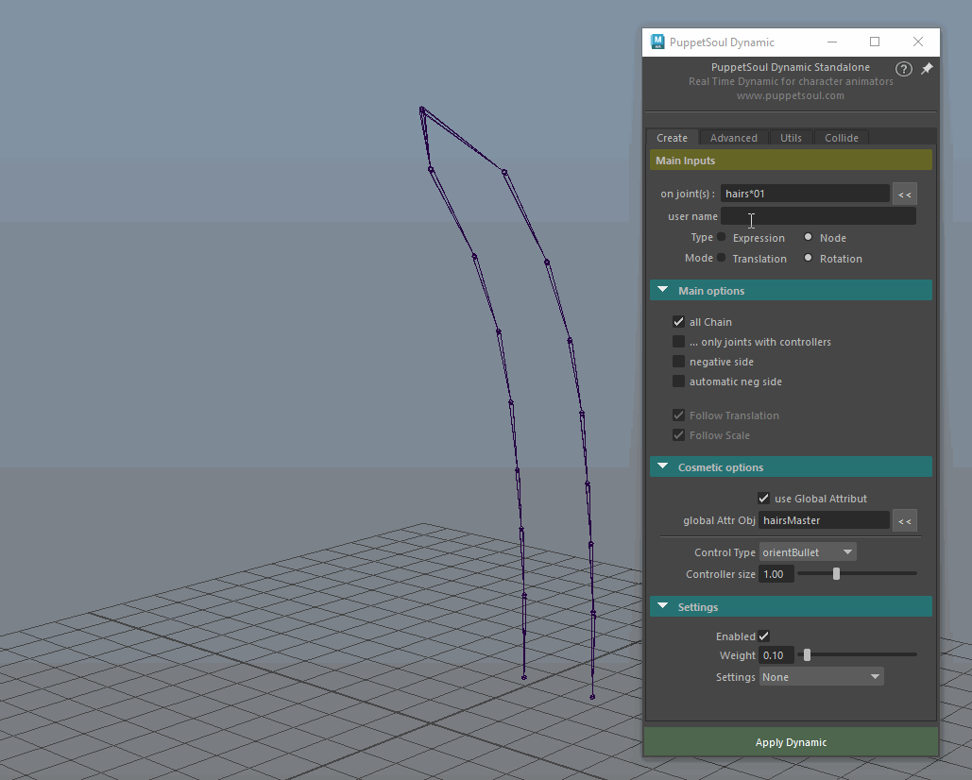Close the PuppetSoul Dynamic window
Screen dimensions: 972x780
(x=918, y=42)
